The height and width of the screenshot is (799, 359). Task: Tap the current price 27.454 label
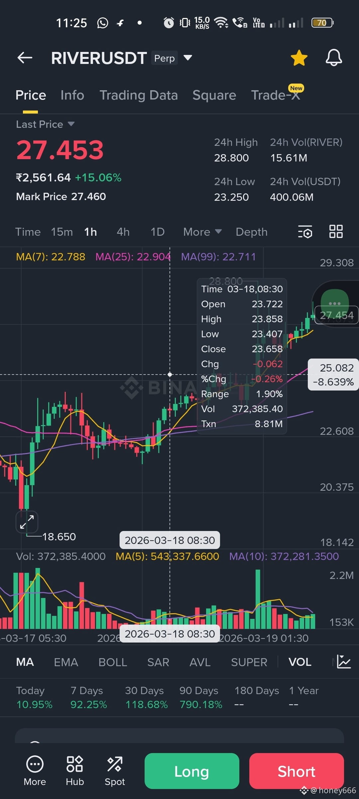tap(336, 315)
